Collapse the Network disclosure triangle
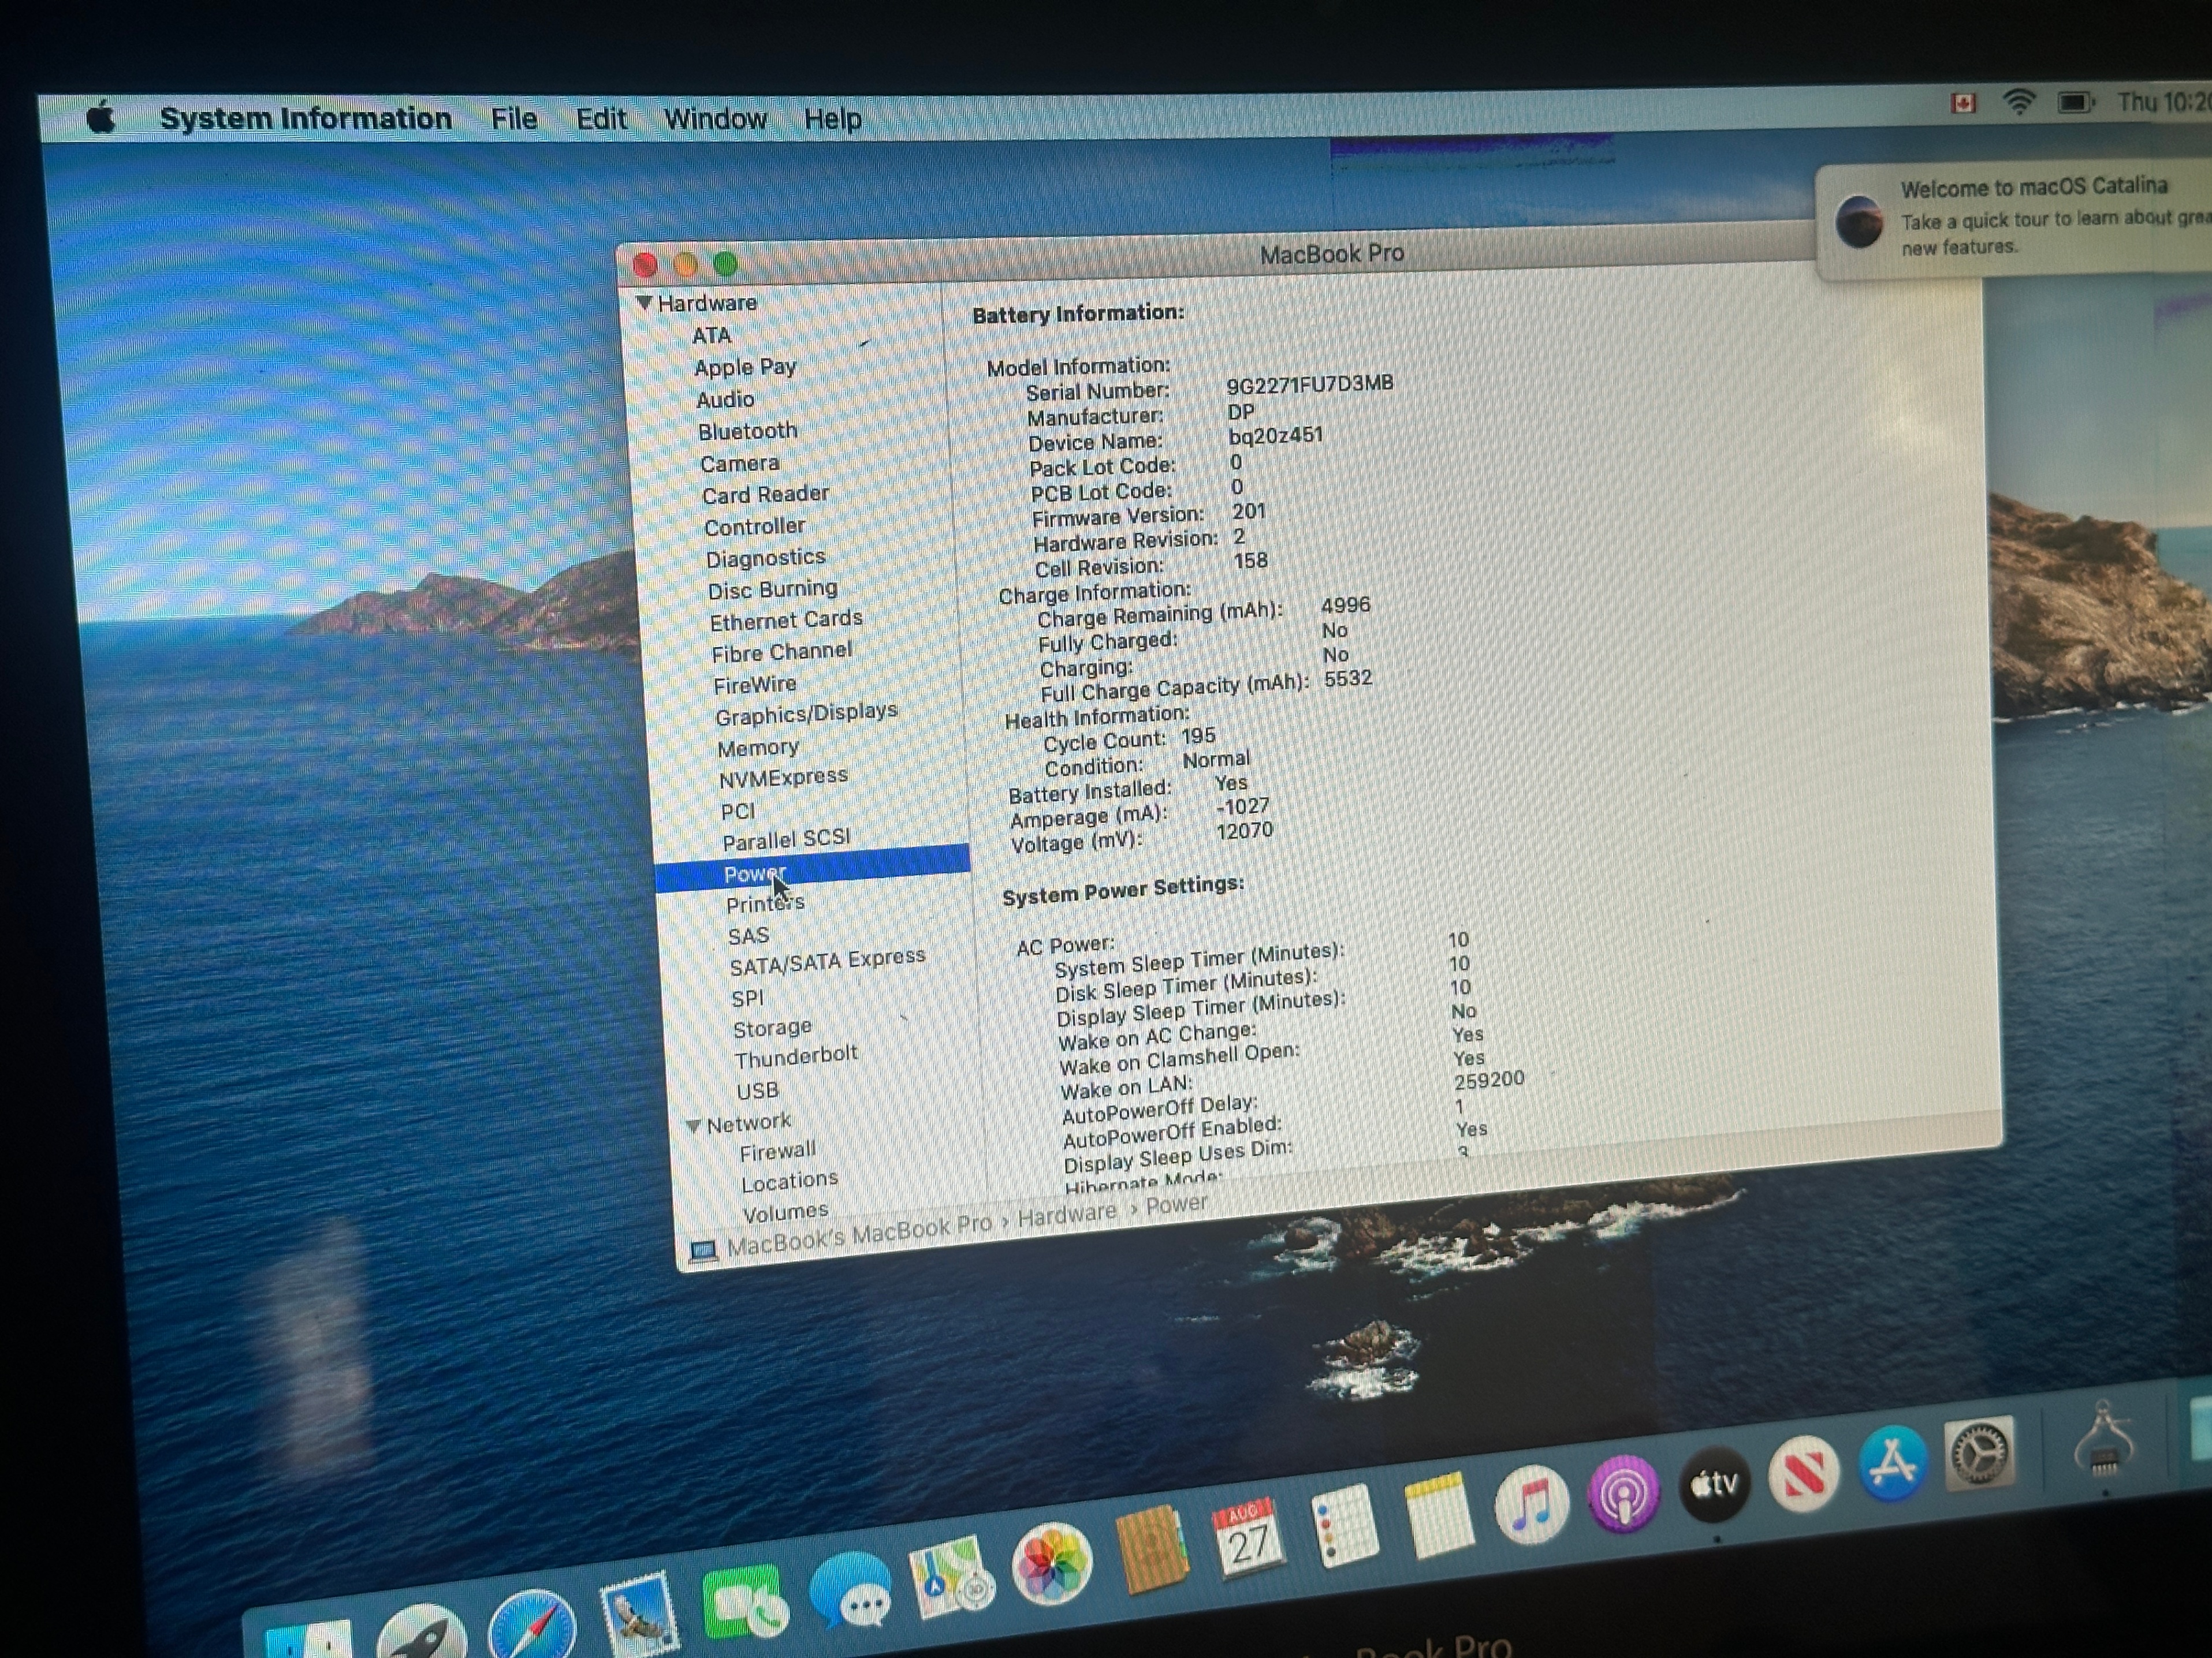2212x1658 pixels. click(693, 1125)
